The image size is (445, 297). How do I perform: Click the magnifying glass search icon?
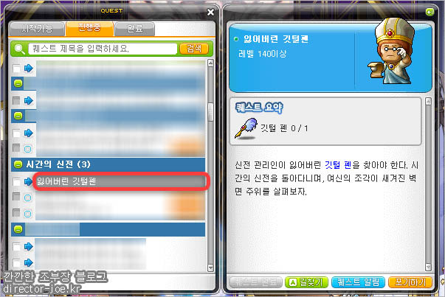click(19, 49)
